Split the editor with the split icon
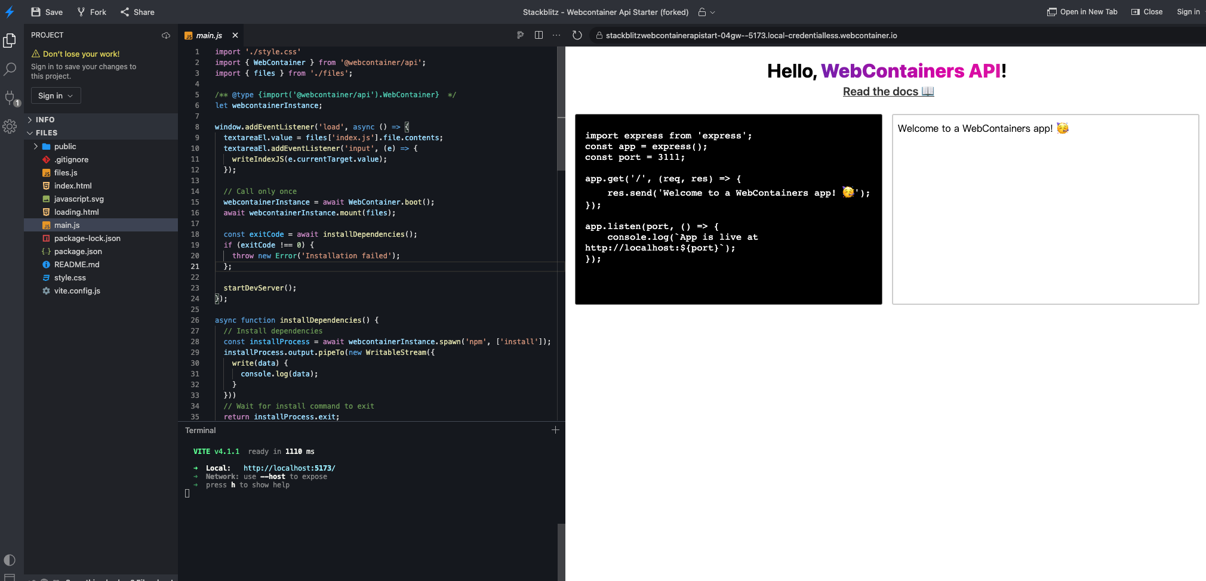The width and height of the screenshot is (1206, 581). click(539, 35)
